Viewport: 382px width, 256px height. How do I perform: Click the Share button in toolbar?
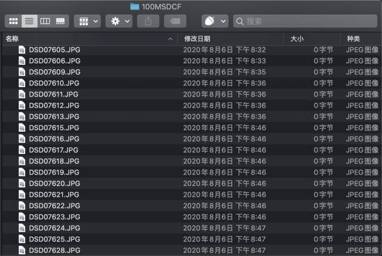[x=148, y=21]
